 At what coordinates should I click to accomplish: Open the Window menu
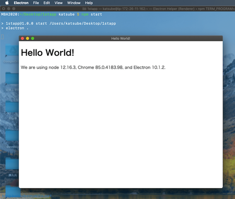click(x=74, y=3)
